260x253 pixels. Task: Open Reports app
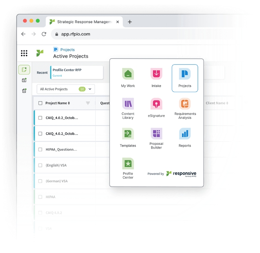point(185,138)
